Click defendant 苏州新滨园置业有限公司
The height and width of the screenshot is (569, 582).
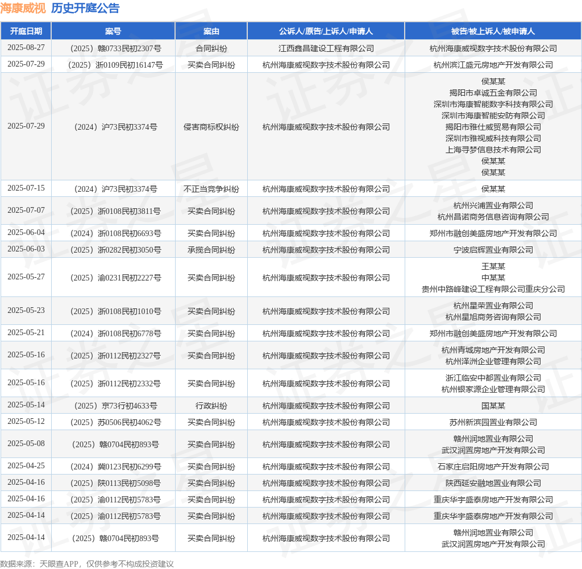click(x=493, y=423)
